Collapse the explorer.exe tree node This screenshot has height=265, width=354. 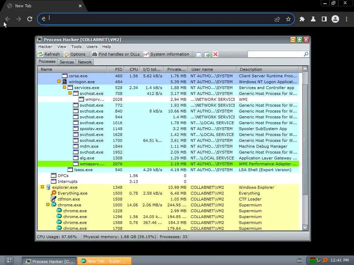click(42, 187)
